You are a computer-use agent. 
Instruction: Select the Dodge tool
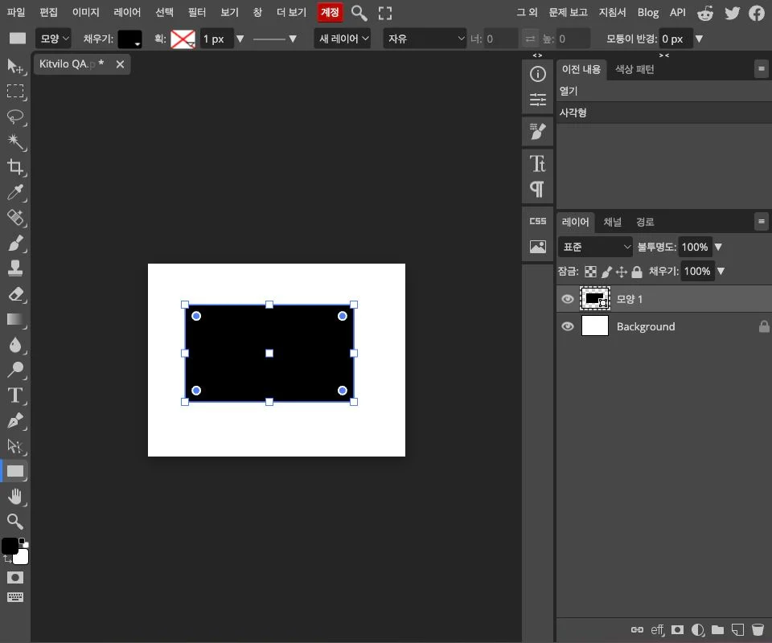click(x=15, y=370)
